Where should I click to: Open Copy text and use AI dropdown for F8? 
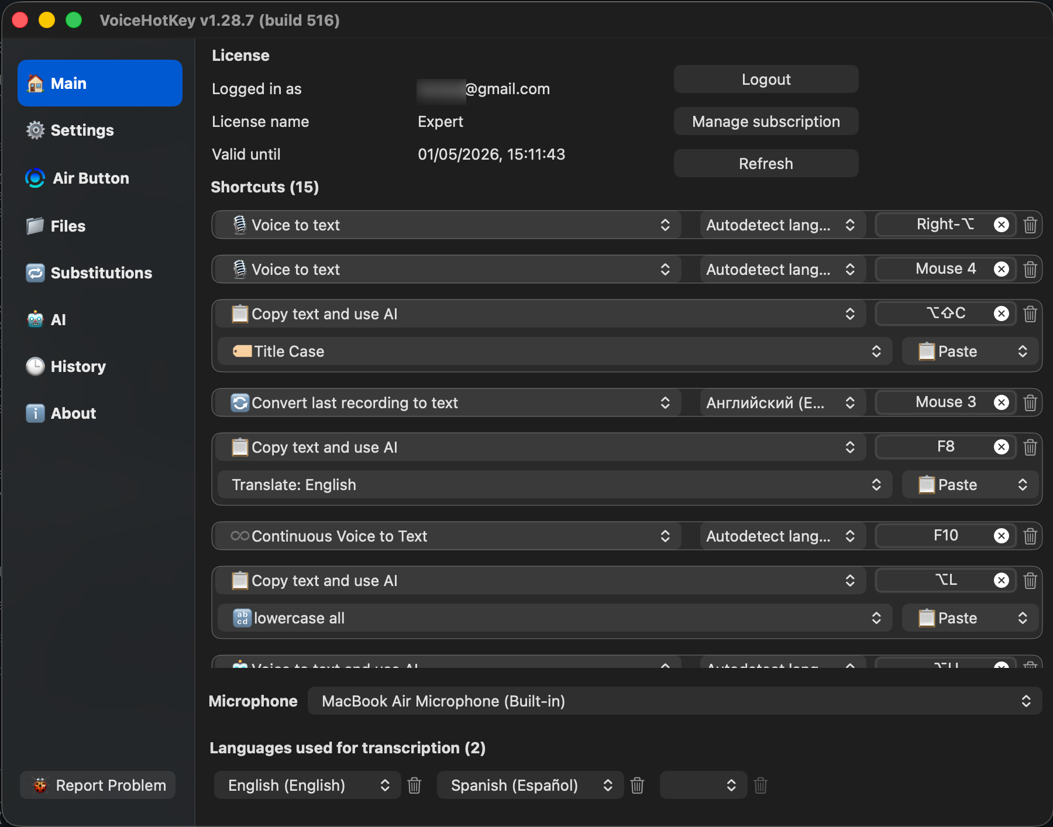[540, 447]
